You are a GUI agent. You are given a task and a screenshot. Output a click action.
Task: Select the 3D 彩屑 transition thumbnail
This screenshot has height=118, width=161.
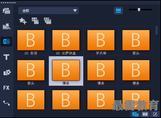(31, 40)
